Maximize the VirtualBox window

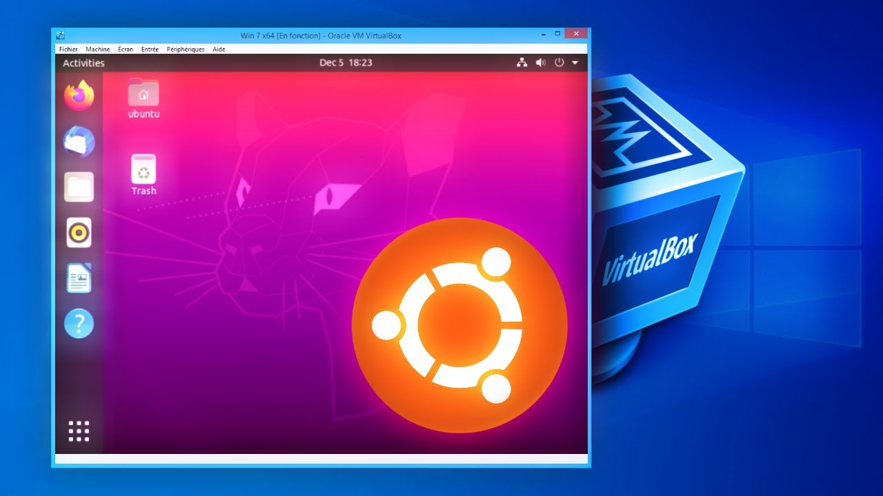pyautogui.click(x=557, y=34)
